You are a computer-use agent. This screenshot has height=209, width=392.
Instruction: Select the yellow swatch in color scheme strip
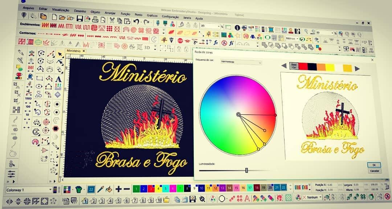point(330,67)
